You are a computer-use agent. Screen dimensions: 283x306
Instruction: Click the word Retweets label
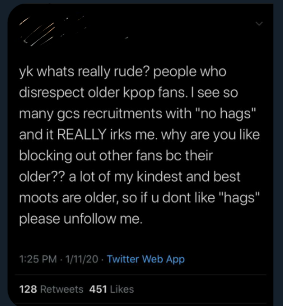tap(62, 289)
